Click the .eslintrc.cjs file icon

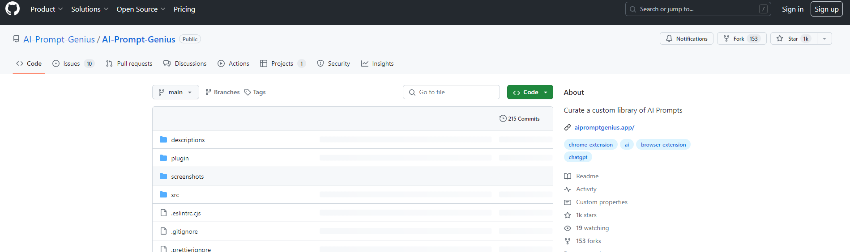pyautogui.click(x=163, y=213)
